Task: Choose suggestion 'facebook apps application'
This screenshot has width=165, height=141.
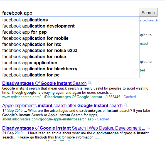Action: 70,63
